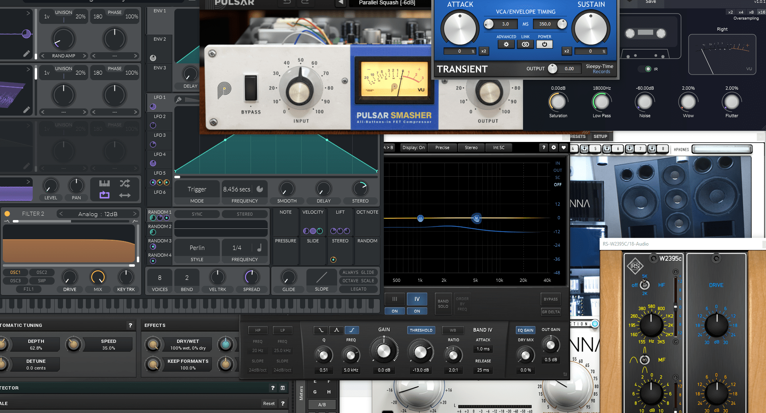The height and width of the screenshot is (413, 766).
Task: Go to previous Filter 2 type arrow
Action: coord(61,214)
